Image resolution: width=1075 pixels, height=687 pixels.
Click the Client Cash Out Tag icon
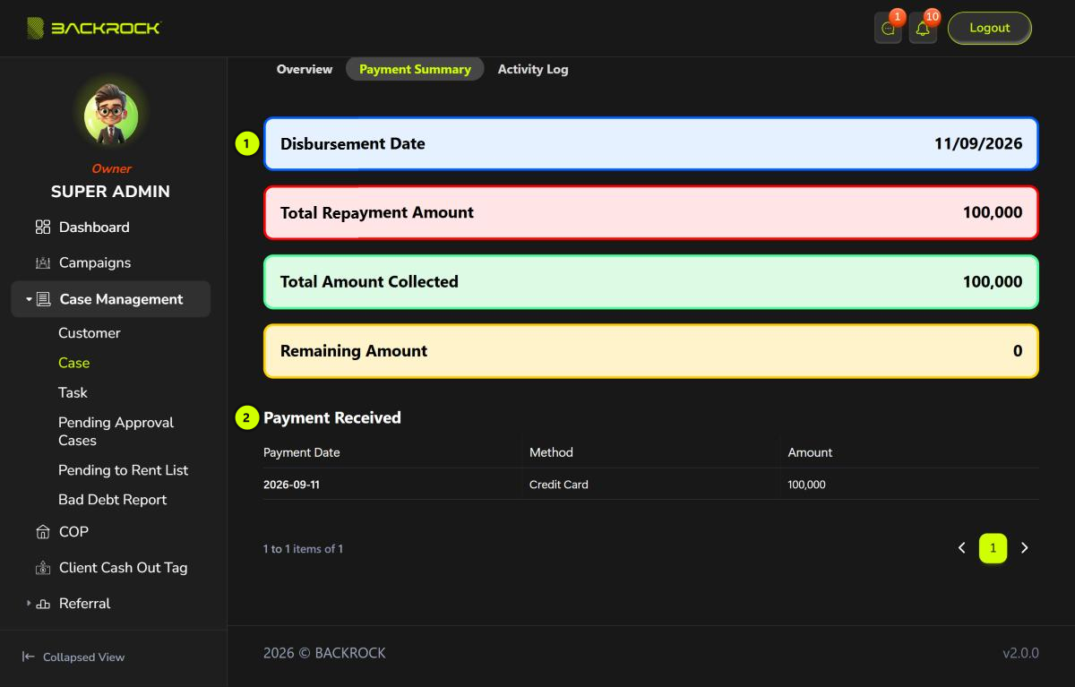tap(43, 568)
